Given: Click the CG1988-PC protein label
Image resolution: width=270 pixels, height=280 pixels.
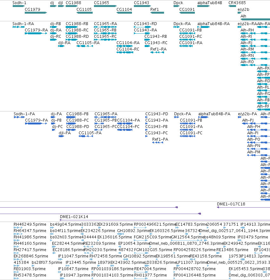Looking at the screenshot, I should [77, 120].
